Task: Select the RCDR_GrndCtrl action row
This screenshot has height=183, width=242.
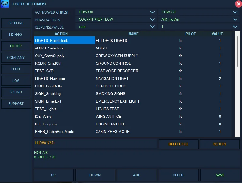Action: pyautogui.click(x=64, y=63)
